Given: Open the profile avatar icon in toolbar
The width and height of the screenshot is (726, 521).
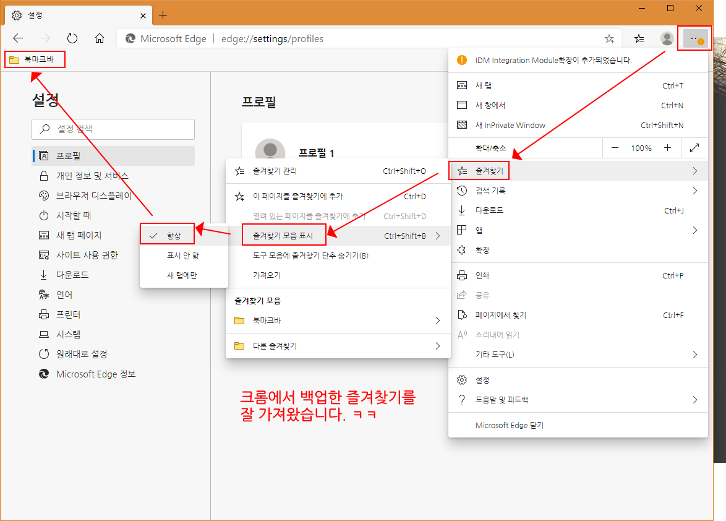Looking at the screenshot, I should pyautogui.click(x=667, y=39).
